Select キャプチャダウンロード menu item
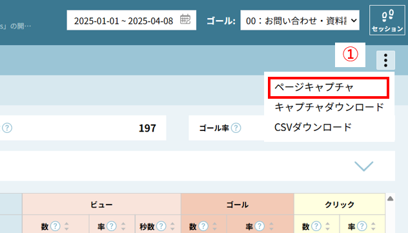Screen dimensions: 408x233 point(329,107)
